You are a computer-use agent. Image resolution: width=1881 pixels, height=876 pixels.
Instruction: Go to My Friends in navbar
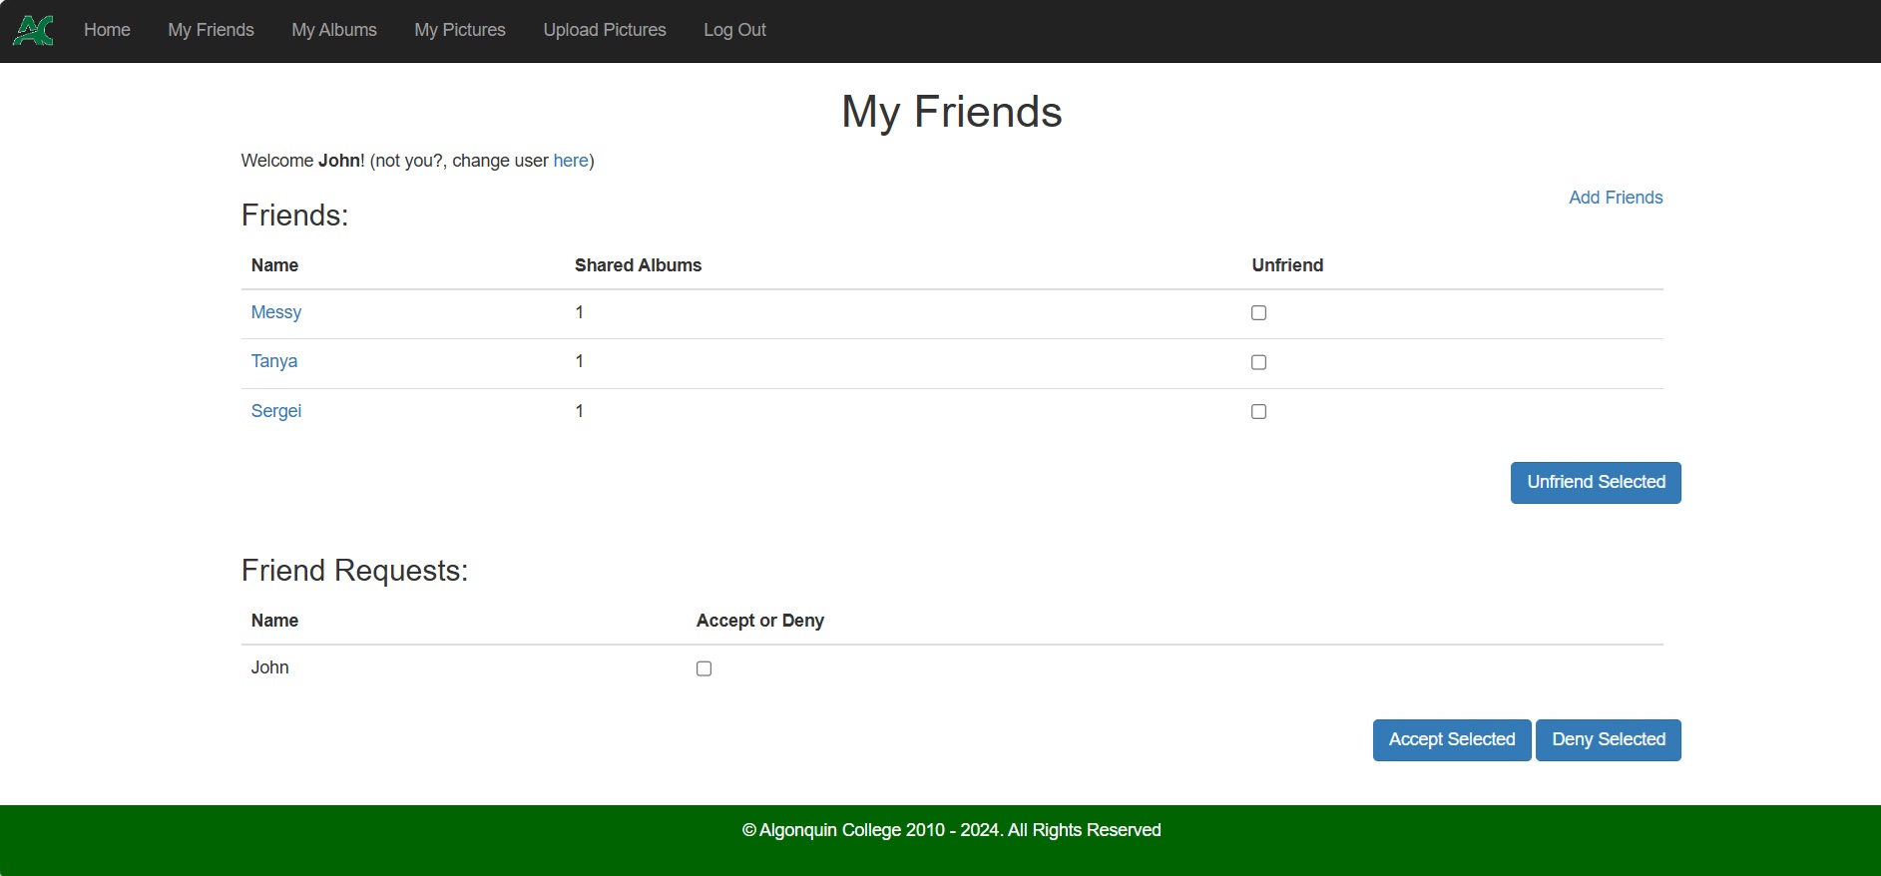coord(211,30)
